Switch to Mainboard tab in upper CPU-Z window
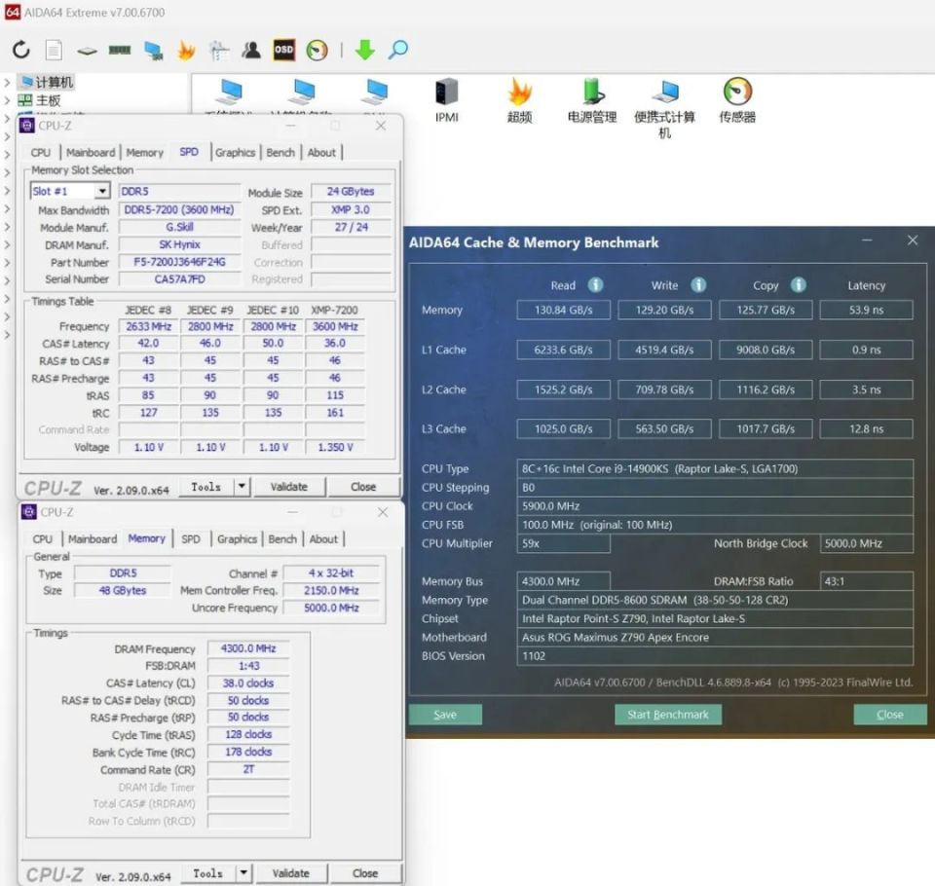935x886 pixels. point(91,153)
